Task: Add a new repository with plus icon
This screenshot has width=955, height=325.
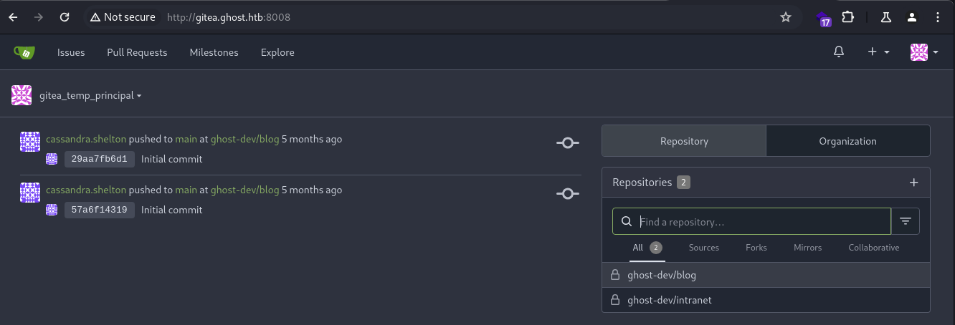Action: click(913, 183)
